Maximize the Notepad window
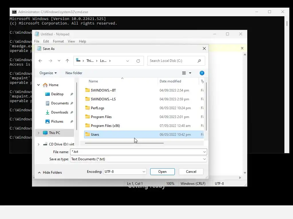The image size is (293, 219). tap(227, 34)
